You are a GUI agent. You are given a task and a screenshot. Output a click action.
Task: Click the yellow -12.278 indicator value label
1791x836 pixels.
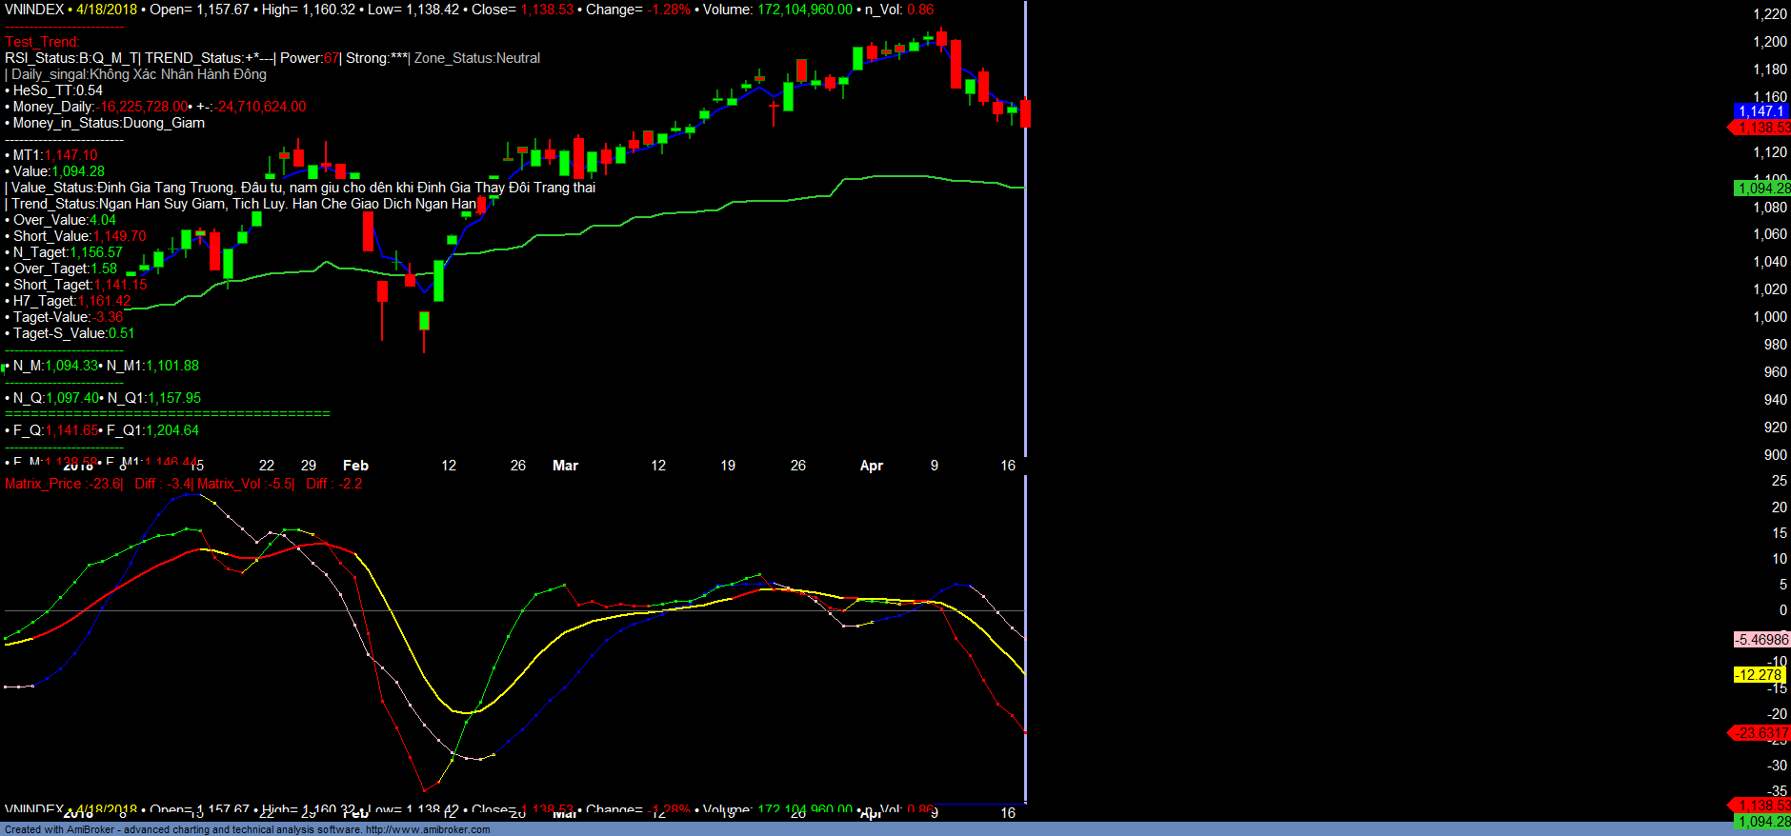[x=1759, y=675]
